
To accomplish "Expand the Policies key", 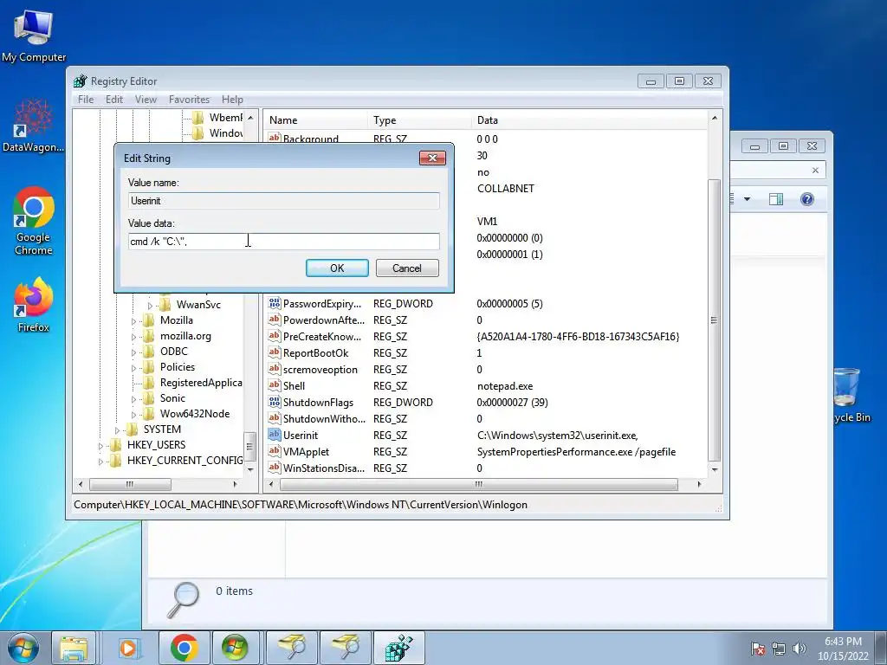I will coord(133,368).
